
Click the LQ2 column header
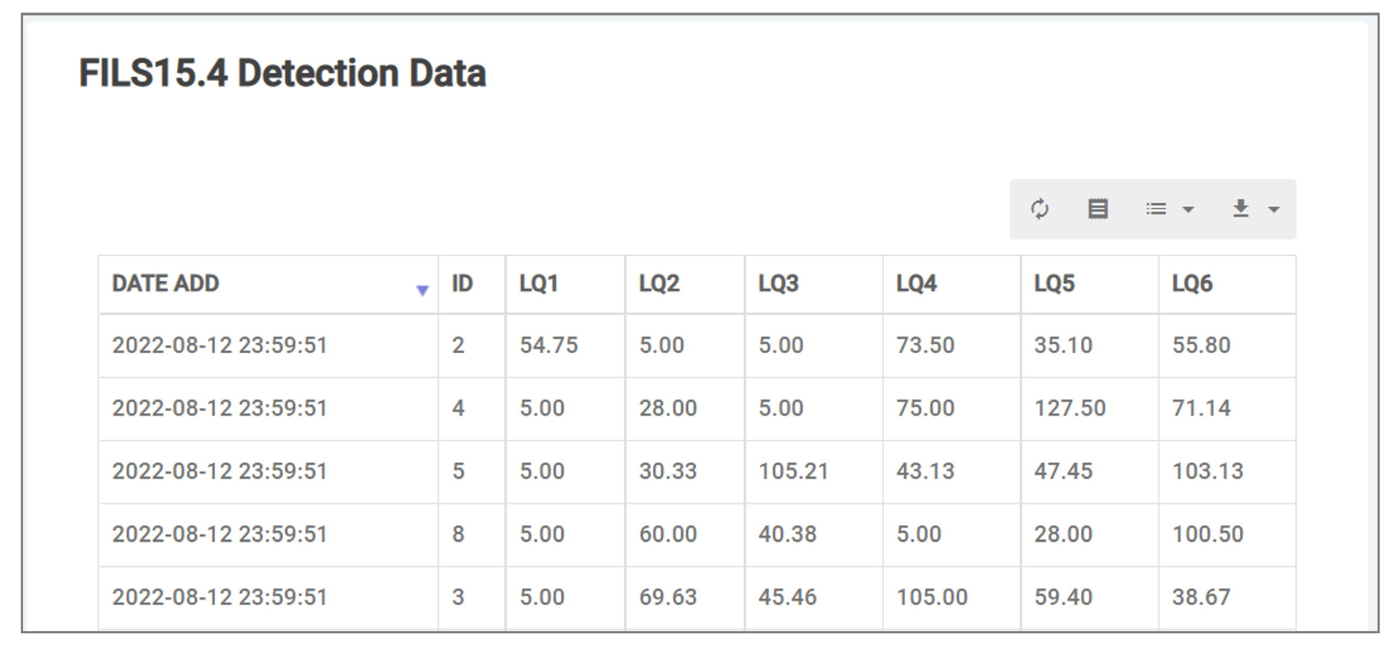[x=659, y=284]
